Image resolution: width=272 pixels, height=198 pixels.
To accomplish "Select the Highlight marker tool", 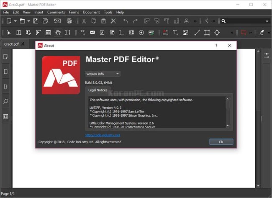I will point(262,33).
